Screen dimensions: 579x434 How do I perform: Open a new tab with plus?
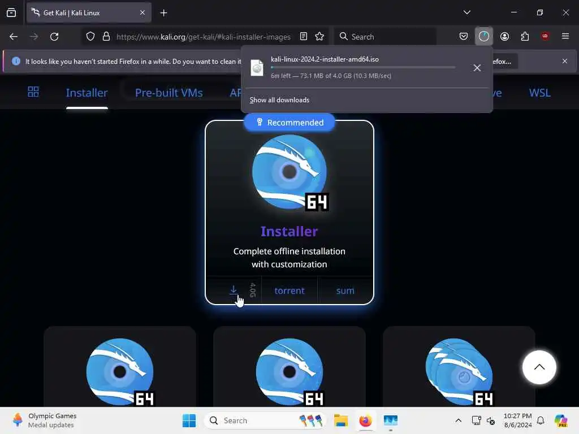point(163,13)
